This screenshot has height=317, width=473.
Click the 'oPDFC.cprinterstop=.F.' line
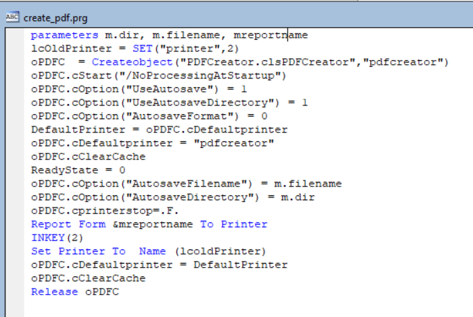[x=105, y=211]
